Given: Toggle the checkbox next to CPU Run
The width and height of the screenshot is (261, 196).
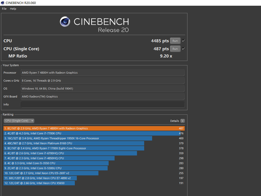Looking at the screenshot, I should point(183,41).
